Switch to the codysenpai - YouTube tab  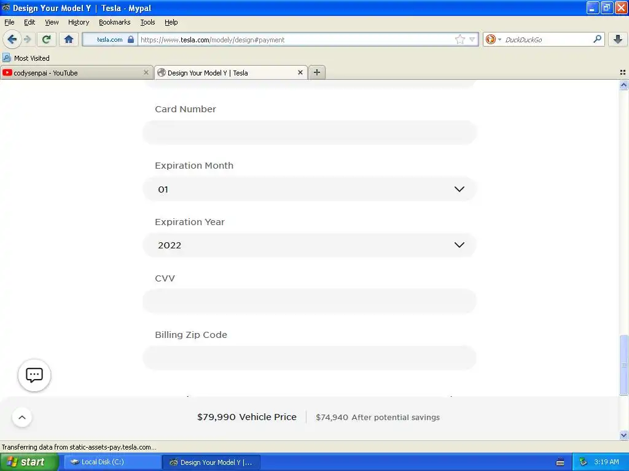click(x=76, y=73)
